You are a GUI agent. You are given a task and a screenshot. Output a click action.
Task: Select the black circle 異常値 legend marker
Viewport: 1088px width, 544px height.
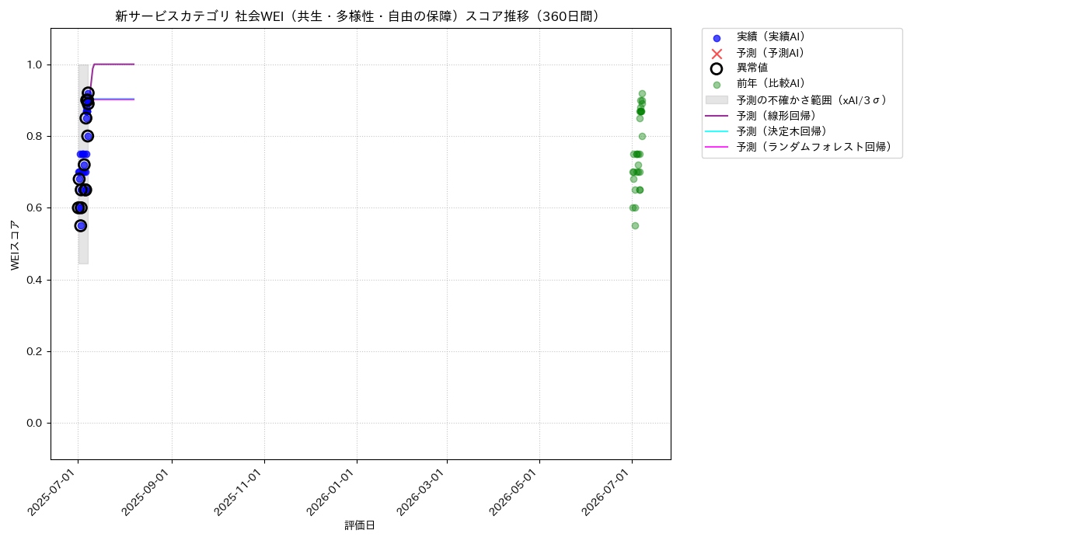pos(717,68)
